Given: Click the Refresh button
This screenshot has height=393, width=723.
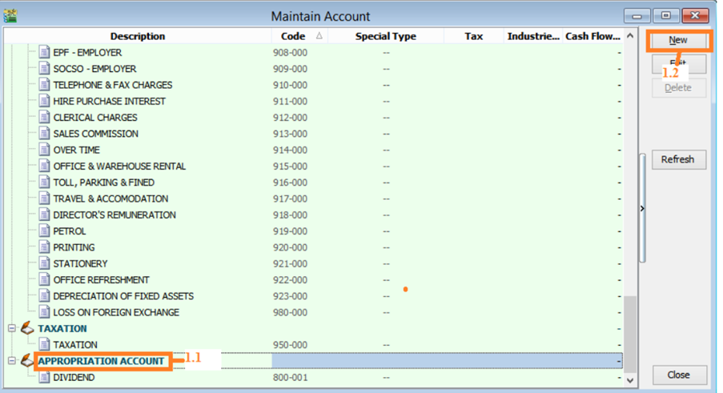Looking at the screenshot, I should [x=677, y=159].
